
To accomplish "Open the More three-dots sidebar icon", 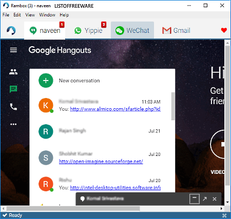I will pyautogui.click(x=13, y=124).
